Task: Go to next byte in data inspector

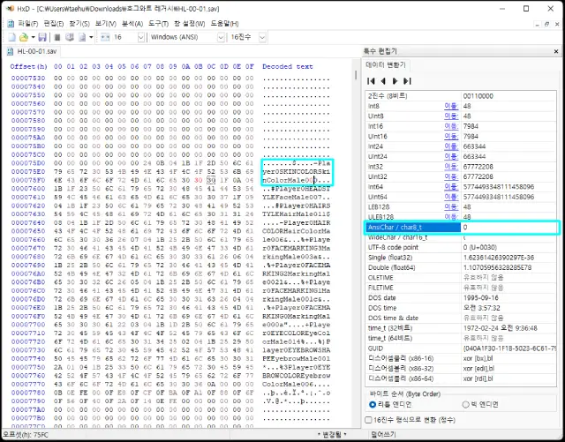Action: point(395,81)
